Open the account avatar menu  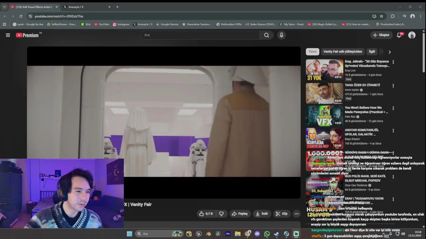click(412, 35)
